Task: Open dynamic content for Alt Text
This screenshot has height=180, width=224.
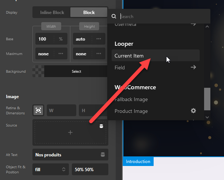Action: [103, 155]
